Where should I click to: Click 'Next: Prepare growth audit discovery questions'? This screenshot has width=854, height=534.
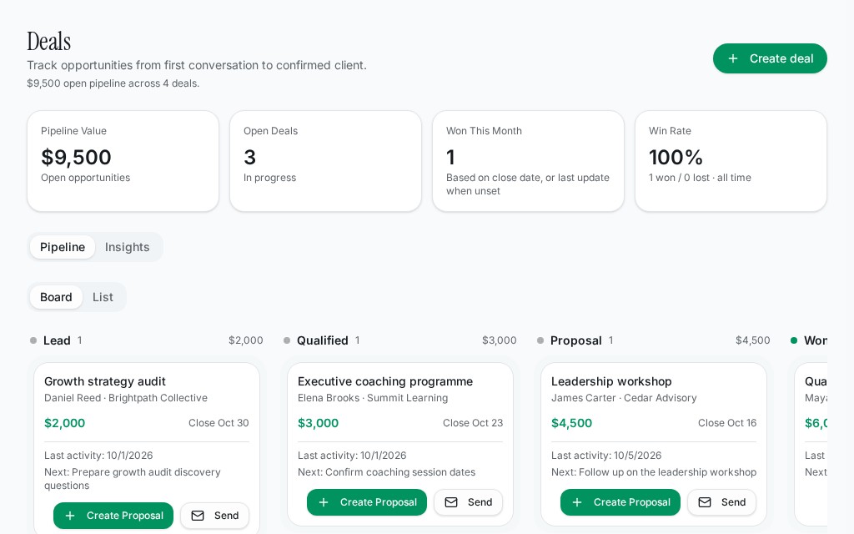(133, 479)
